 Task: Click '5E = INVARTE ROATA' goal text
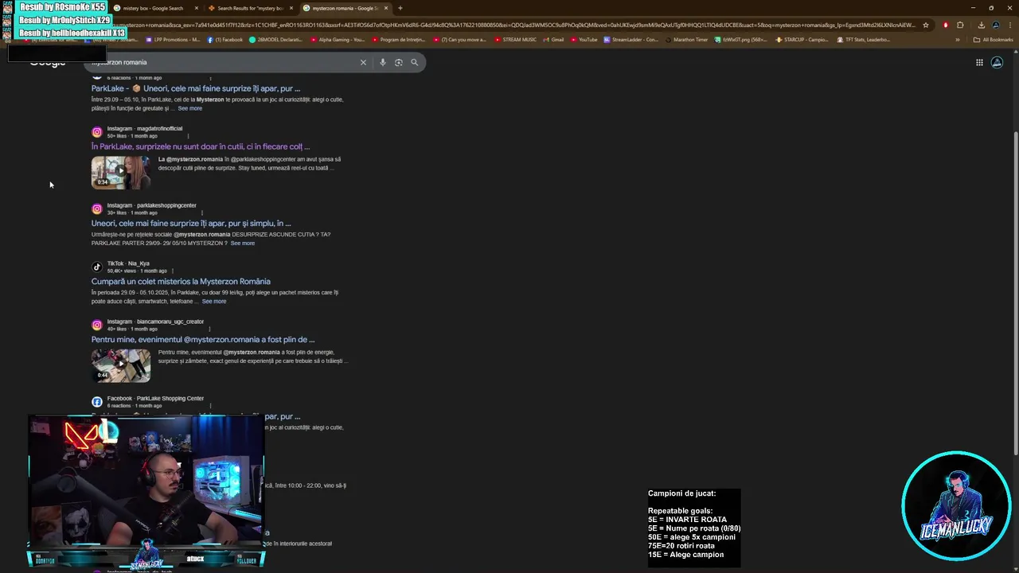point(687,520)
